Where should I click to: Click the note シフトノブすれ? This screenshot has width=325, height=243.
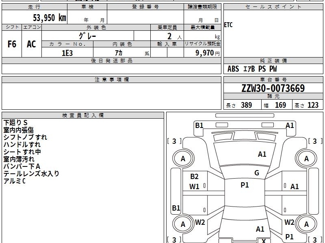click(x=25, y=137)
